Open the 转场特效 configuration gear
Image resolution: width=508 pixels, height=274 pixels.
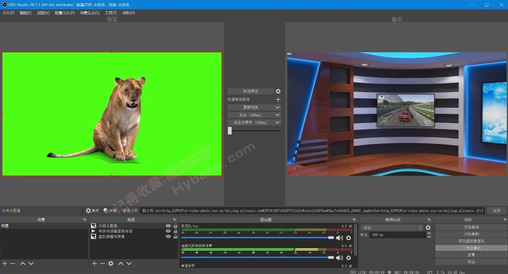[x=278, y=91]
